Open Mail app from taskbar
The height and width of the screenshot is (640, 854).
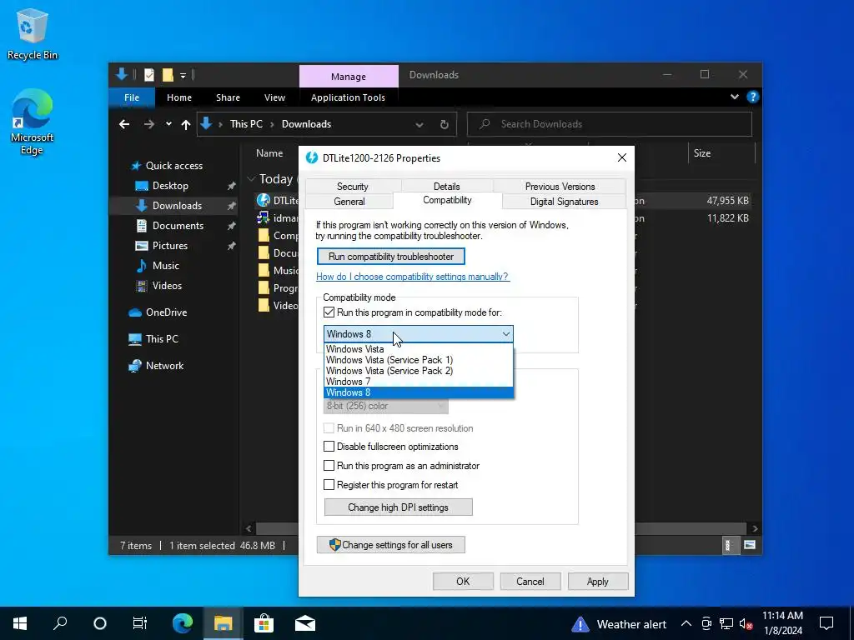pos(305,623)
